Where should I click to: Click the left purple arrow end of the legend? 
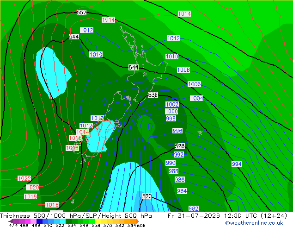coord(11,221)
